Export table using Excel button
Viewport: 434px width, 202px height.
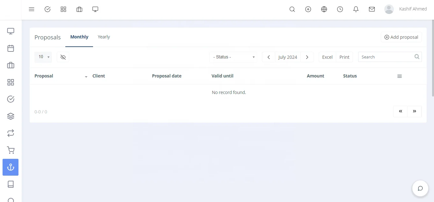pyautogui.click(x=327, y=57)
